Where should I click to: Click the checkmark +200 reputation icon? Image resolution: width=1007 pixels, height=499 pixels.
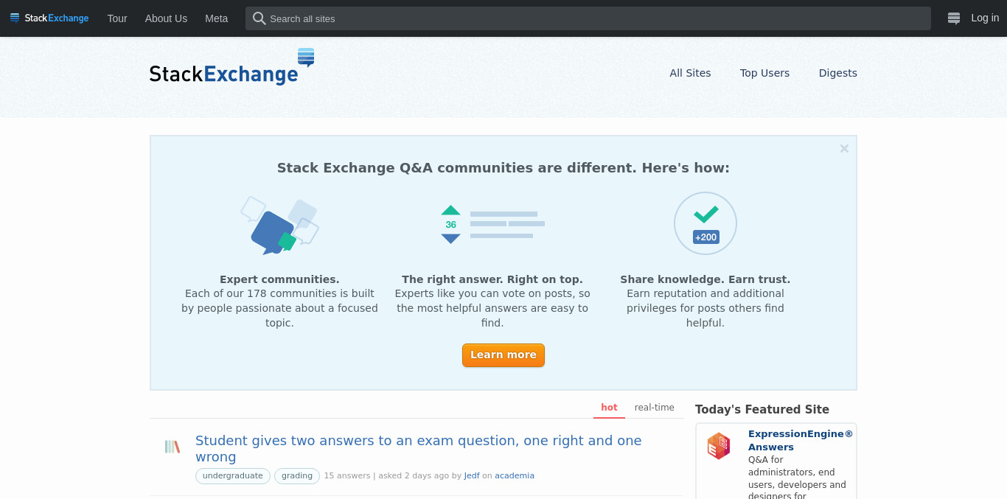(705, 223)
